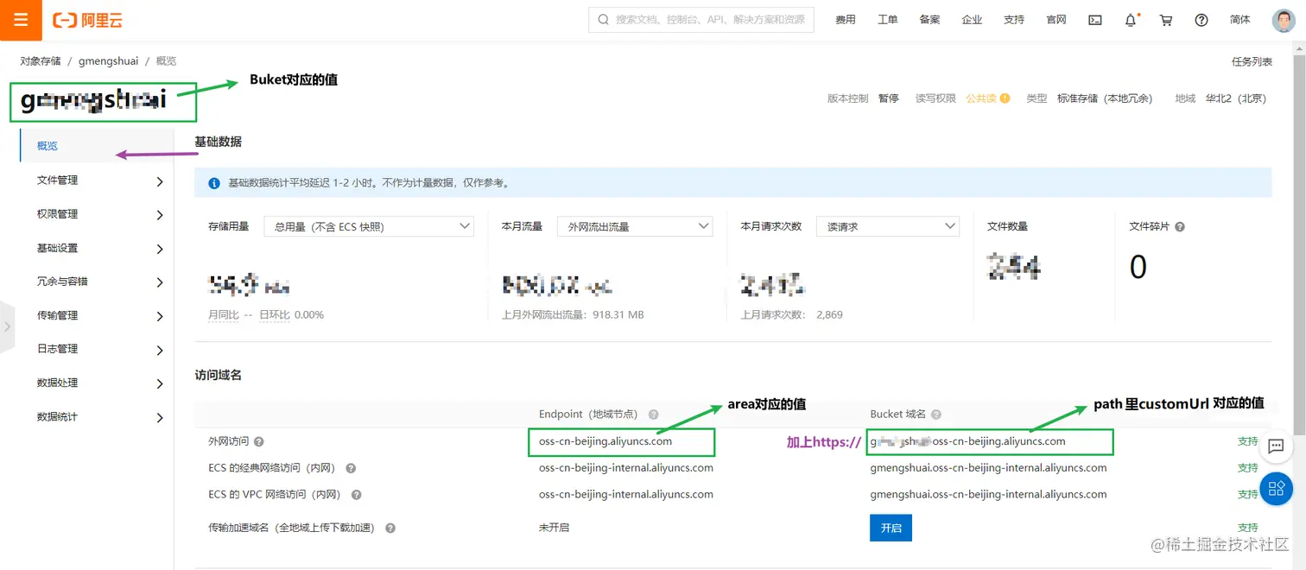Expand 数据统计 sidebar section

click(x=96, y=417)
